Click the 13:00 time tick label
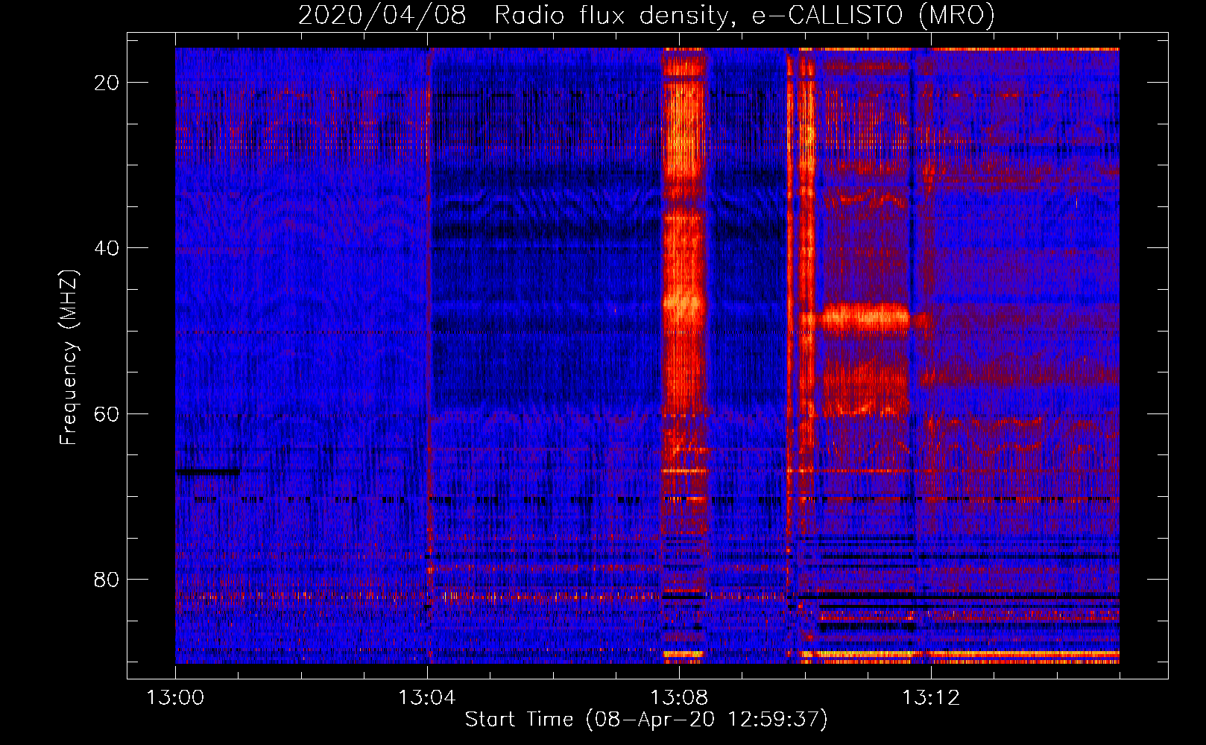 [x=175, y=698]
